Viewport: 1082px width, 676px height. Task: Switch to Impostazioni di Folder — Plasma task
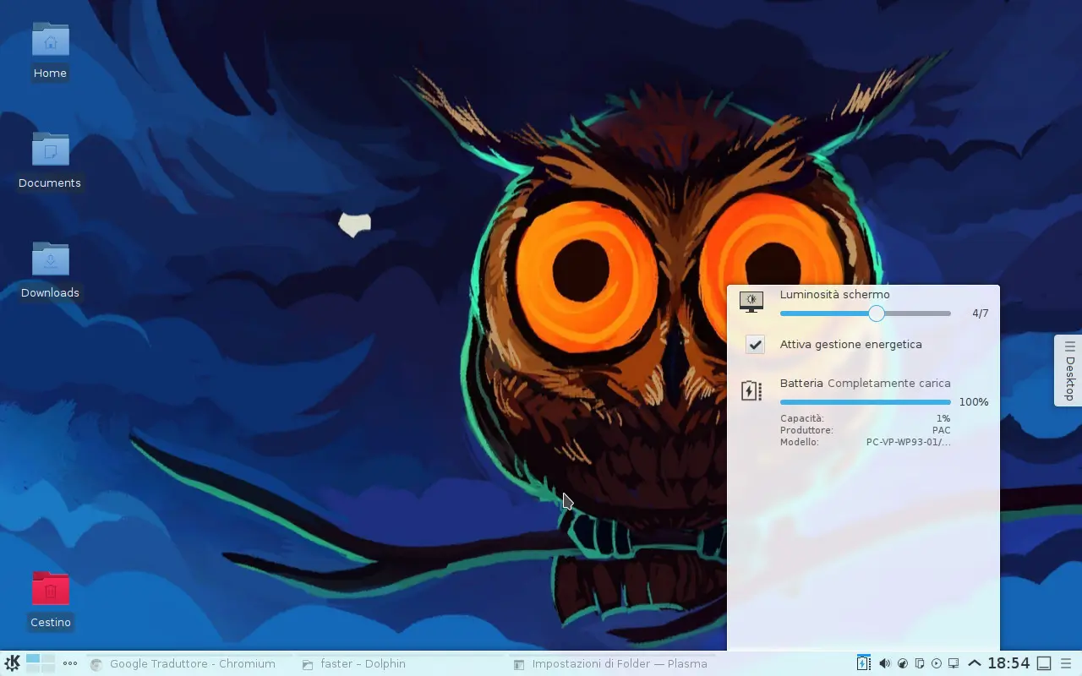[x=612, y=663]
